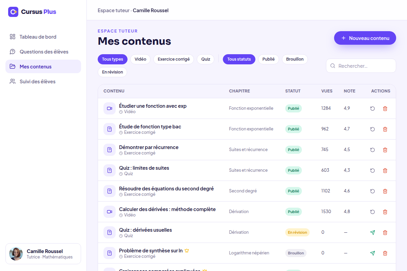
Task: Go to Suivi des élèves
Action: point(43,81)
